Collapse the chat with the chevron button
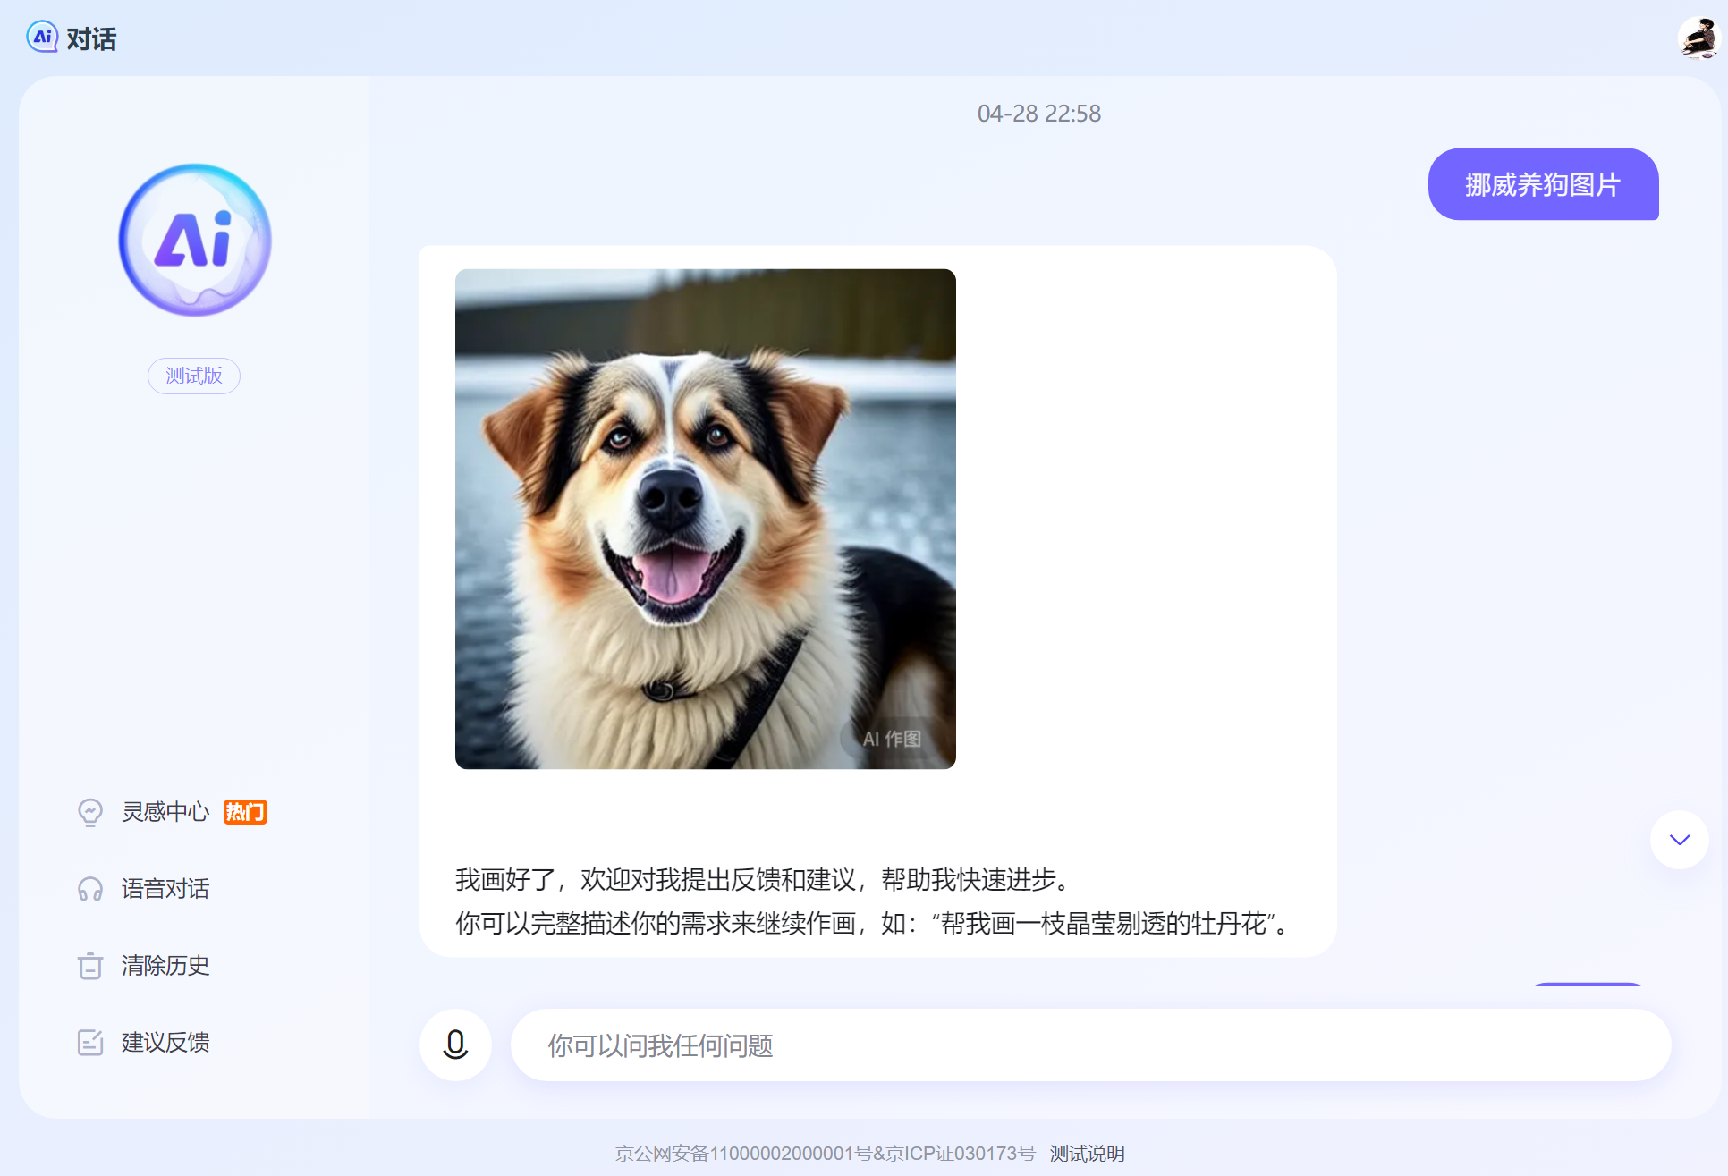 (1678, 839)
